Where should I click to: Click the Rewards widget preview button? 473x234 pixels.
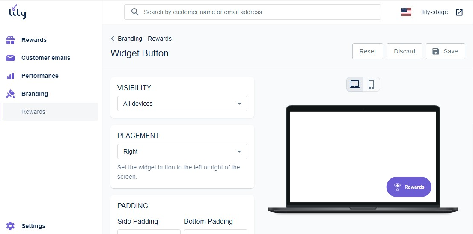click(x=408, y=187)
